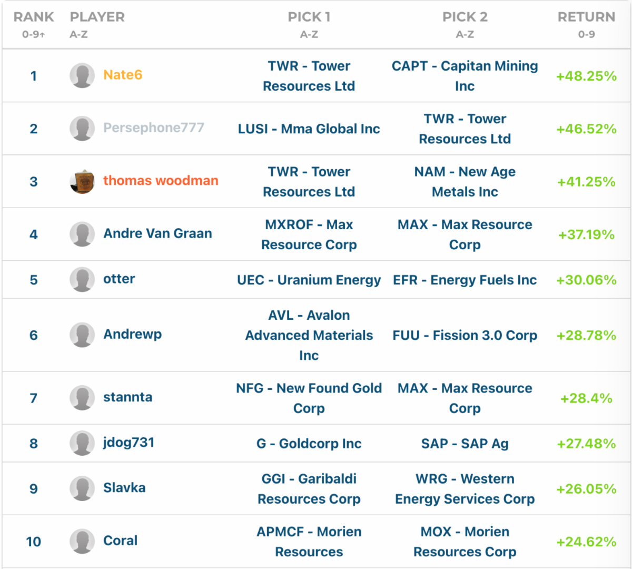
Task: Click otter's avatar icon
Action: (x=82, y=279)
